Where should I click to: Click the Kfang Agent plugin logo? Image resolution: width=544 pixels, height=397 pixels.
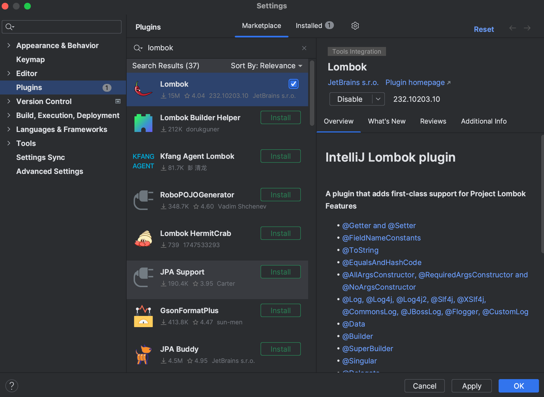click(143, 161)
